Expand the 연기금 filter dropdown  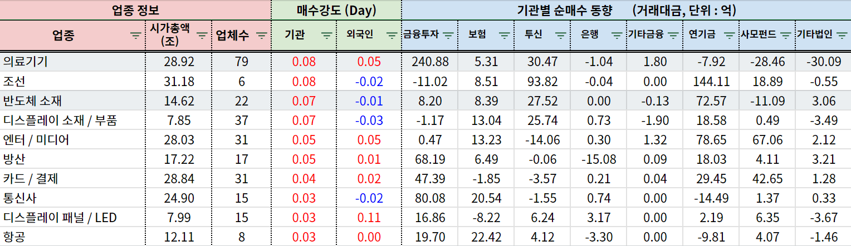(729, 35)
